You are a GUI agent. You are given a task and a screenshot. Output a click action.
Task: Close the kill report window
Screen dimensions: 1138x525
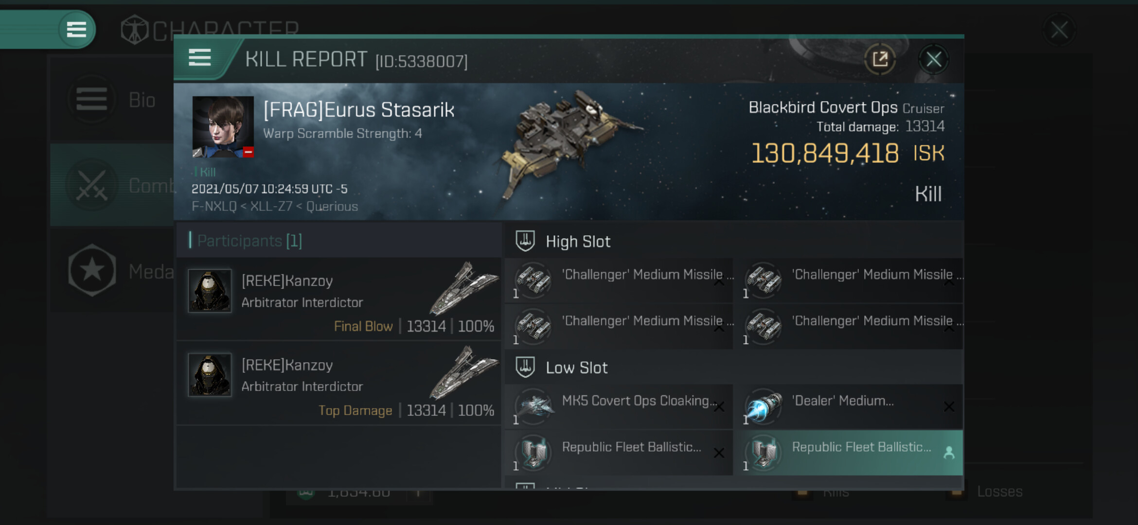(933, 60)
